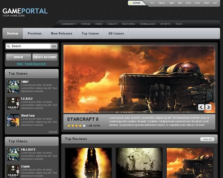
Task: Switch to the New Releases tab
Action: (x=61, y=33)
